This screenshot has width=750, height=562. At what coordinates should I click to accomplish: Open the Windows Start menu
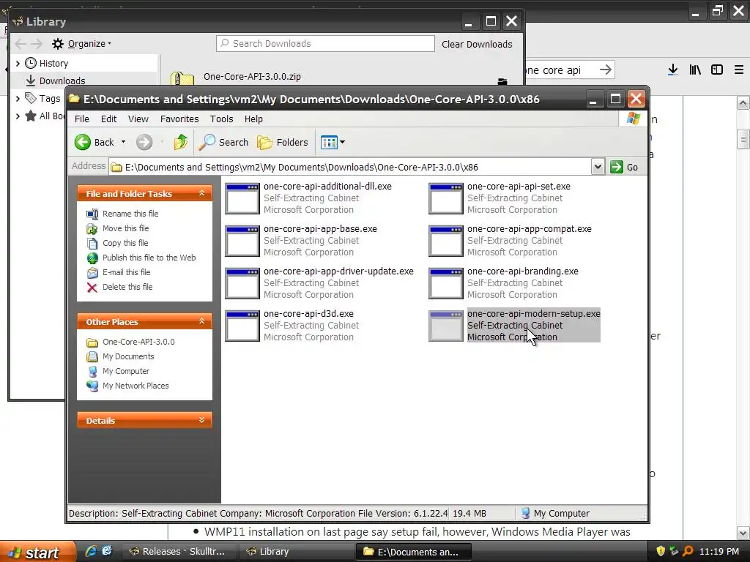[37, 552]
